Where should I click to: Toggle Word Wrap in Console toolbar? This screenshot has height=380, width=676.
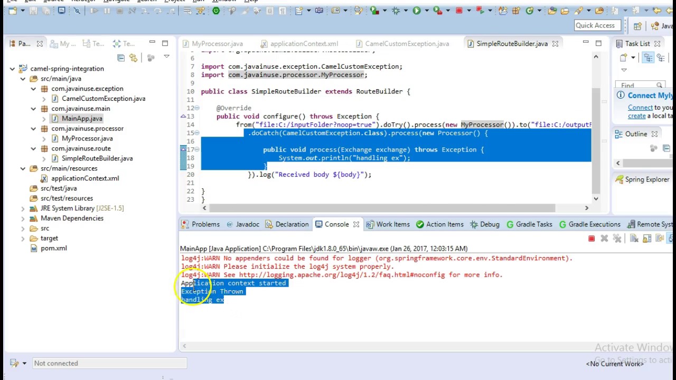(660, 239)
